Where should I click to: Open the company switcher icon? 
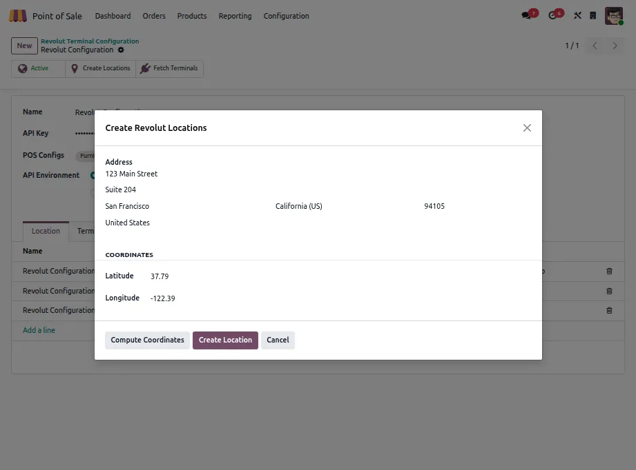593,15
